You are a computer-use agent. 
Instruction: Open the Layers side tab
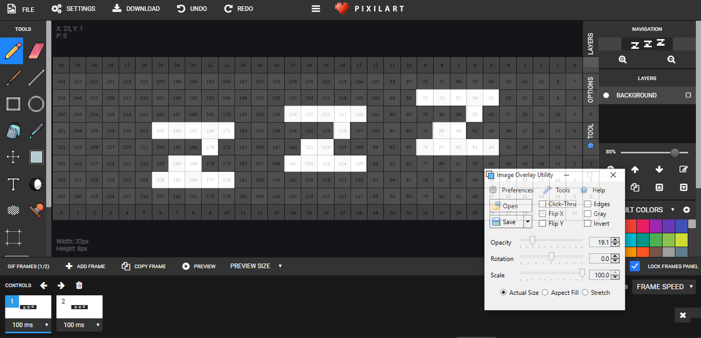[590, 44]
